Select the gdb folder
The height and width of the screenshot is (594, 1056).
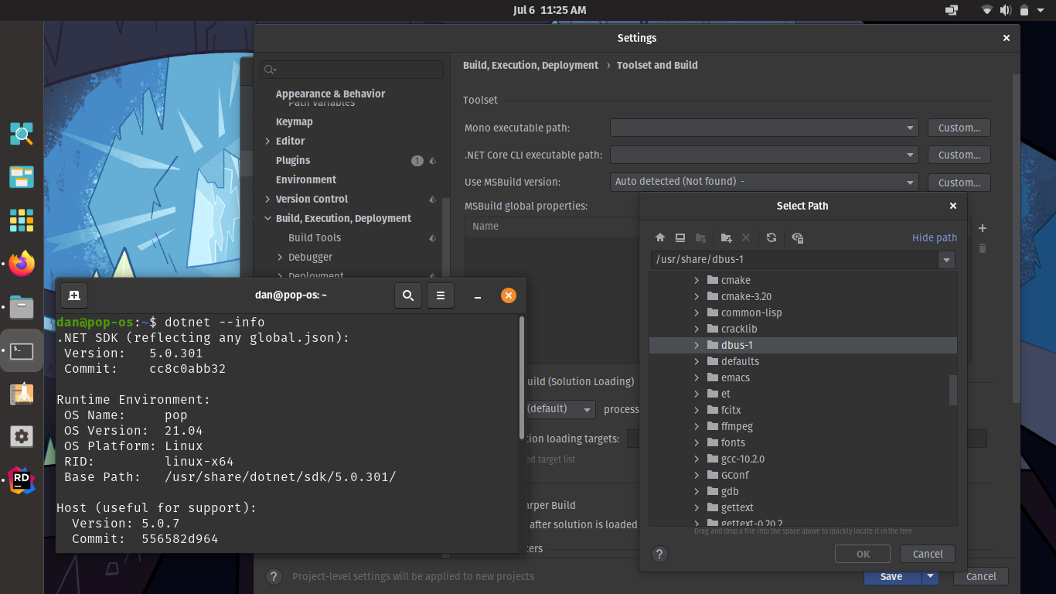pos(730,491)
